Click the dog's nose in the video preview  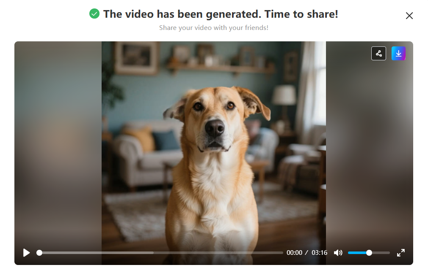[215, 128]
